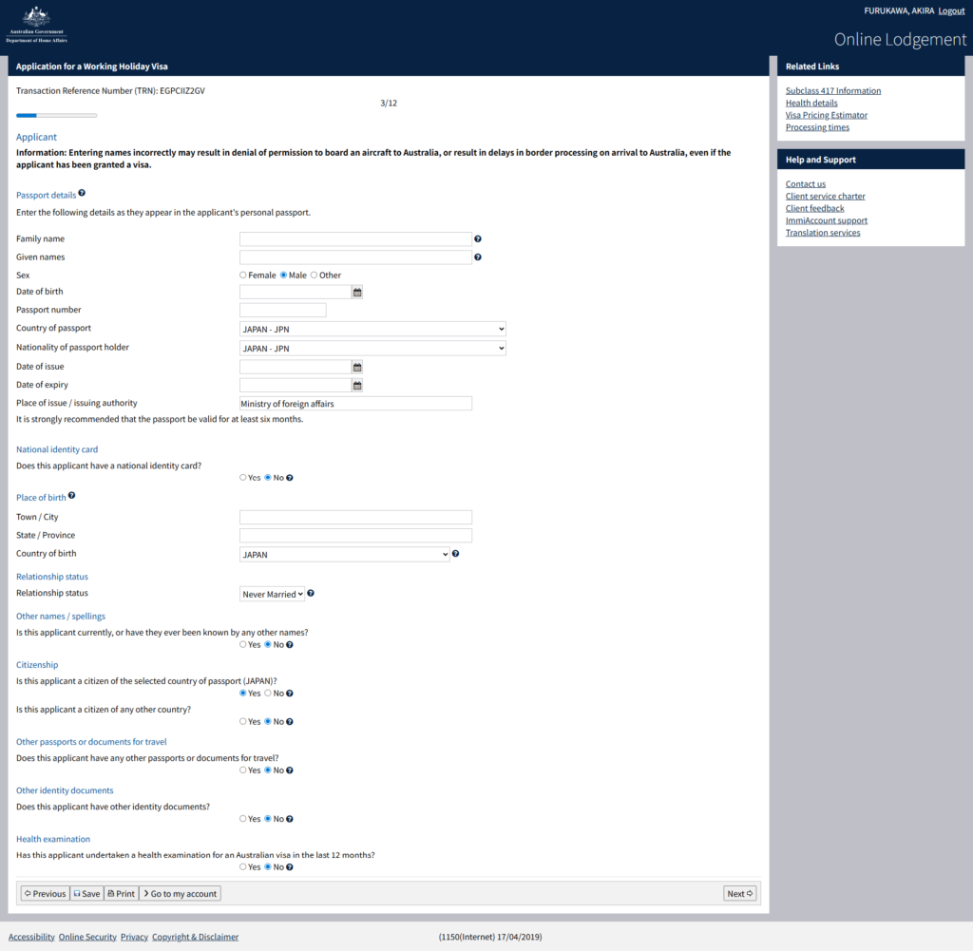Select Female for Sex

243,275
